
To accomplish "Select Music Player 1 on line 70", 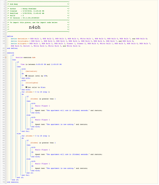I will tap(43, 164).
